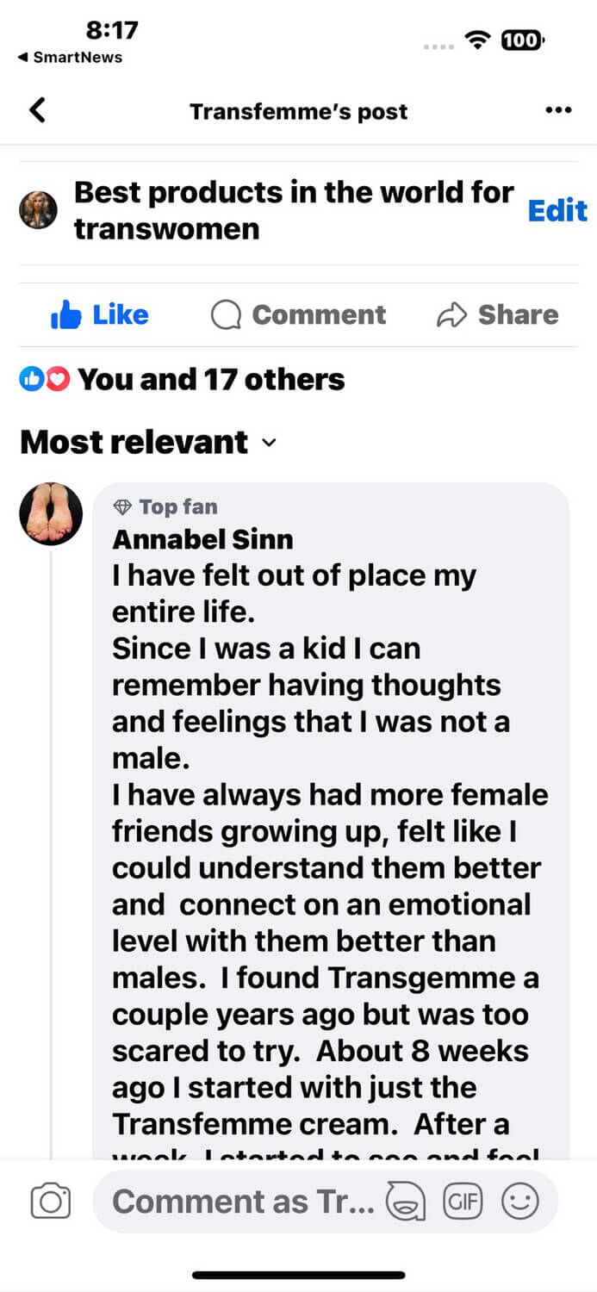Tap the Share arrow icon
597x1292 pixels.
(x=451, y=315)
